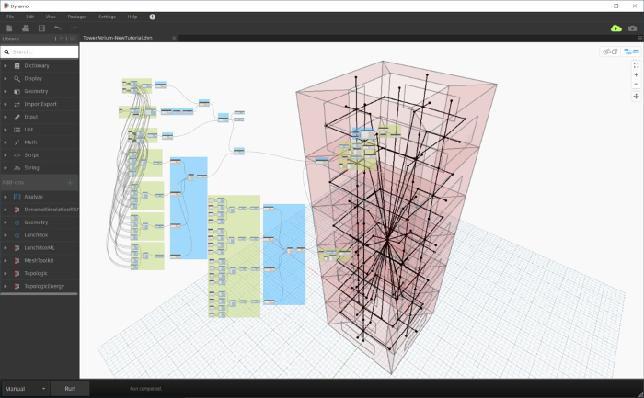Click the pan mode icon
Viewport: 644px width, 398px height.
click(x=637, y=96)
